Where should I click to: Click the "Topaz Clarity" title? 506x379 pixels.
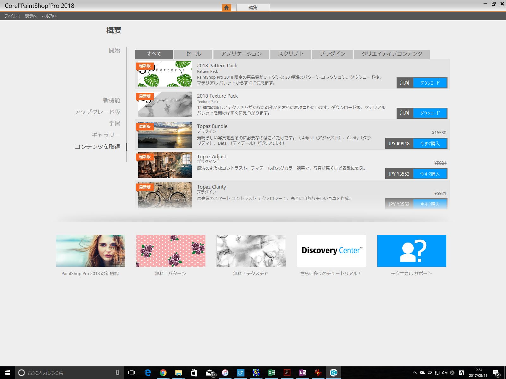coord(212,187)
